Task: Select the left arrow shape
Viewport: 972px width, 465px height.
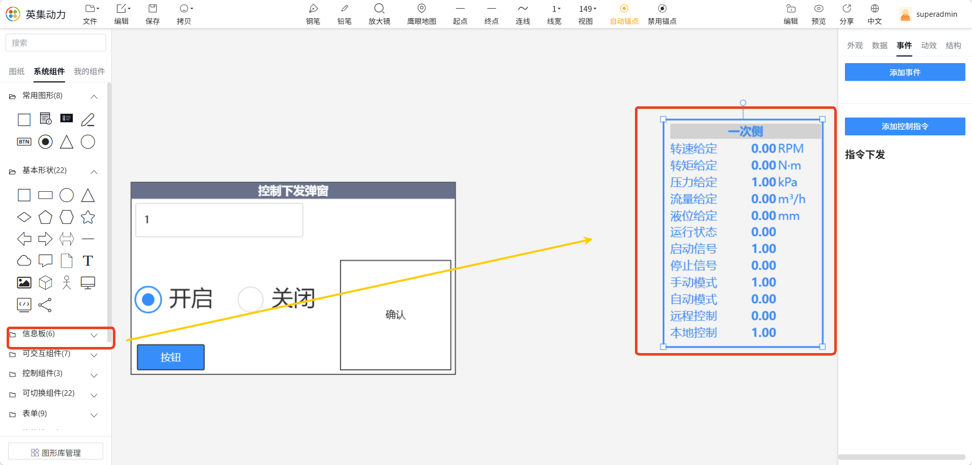Action: click(24, 239)
